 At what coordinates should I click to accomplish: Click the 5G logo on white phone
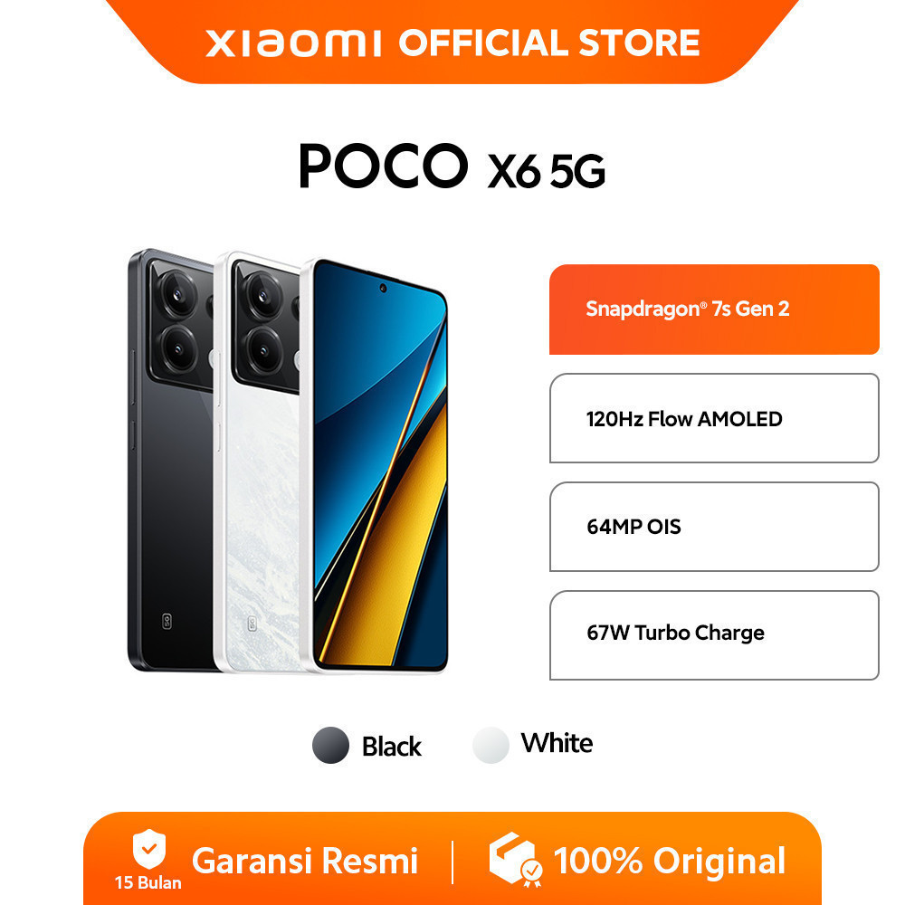pos(252,624)
